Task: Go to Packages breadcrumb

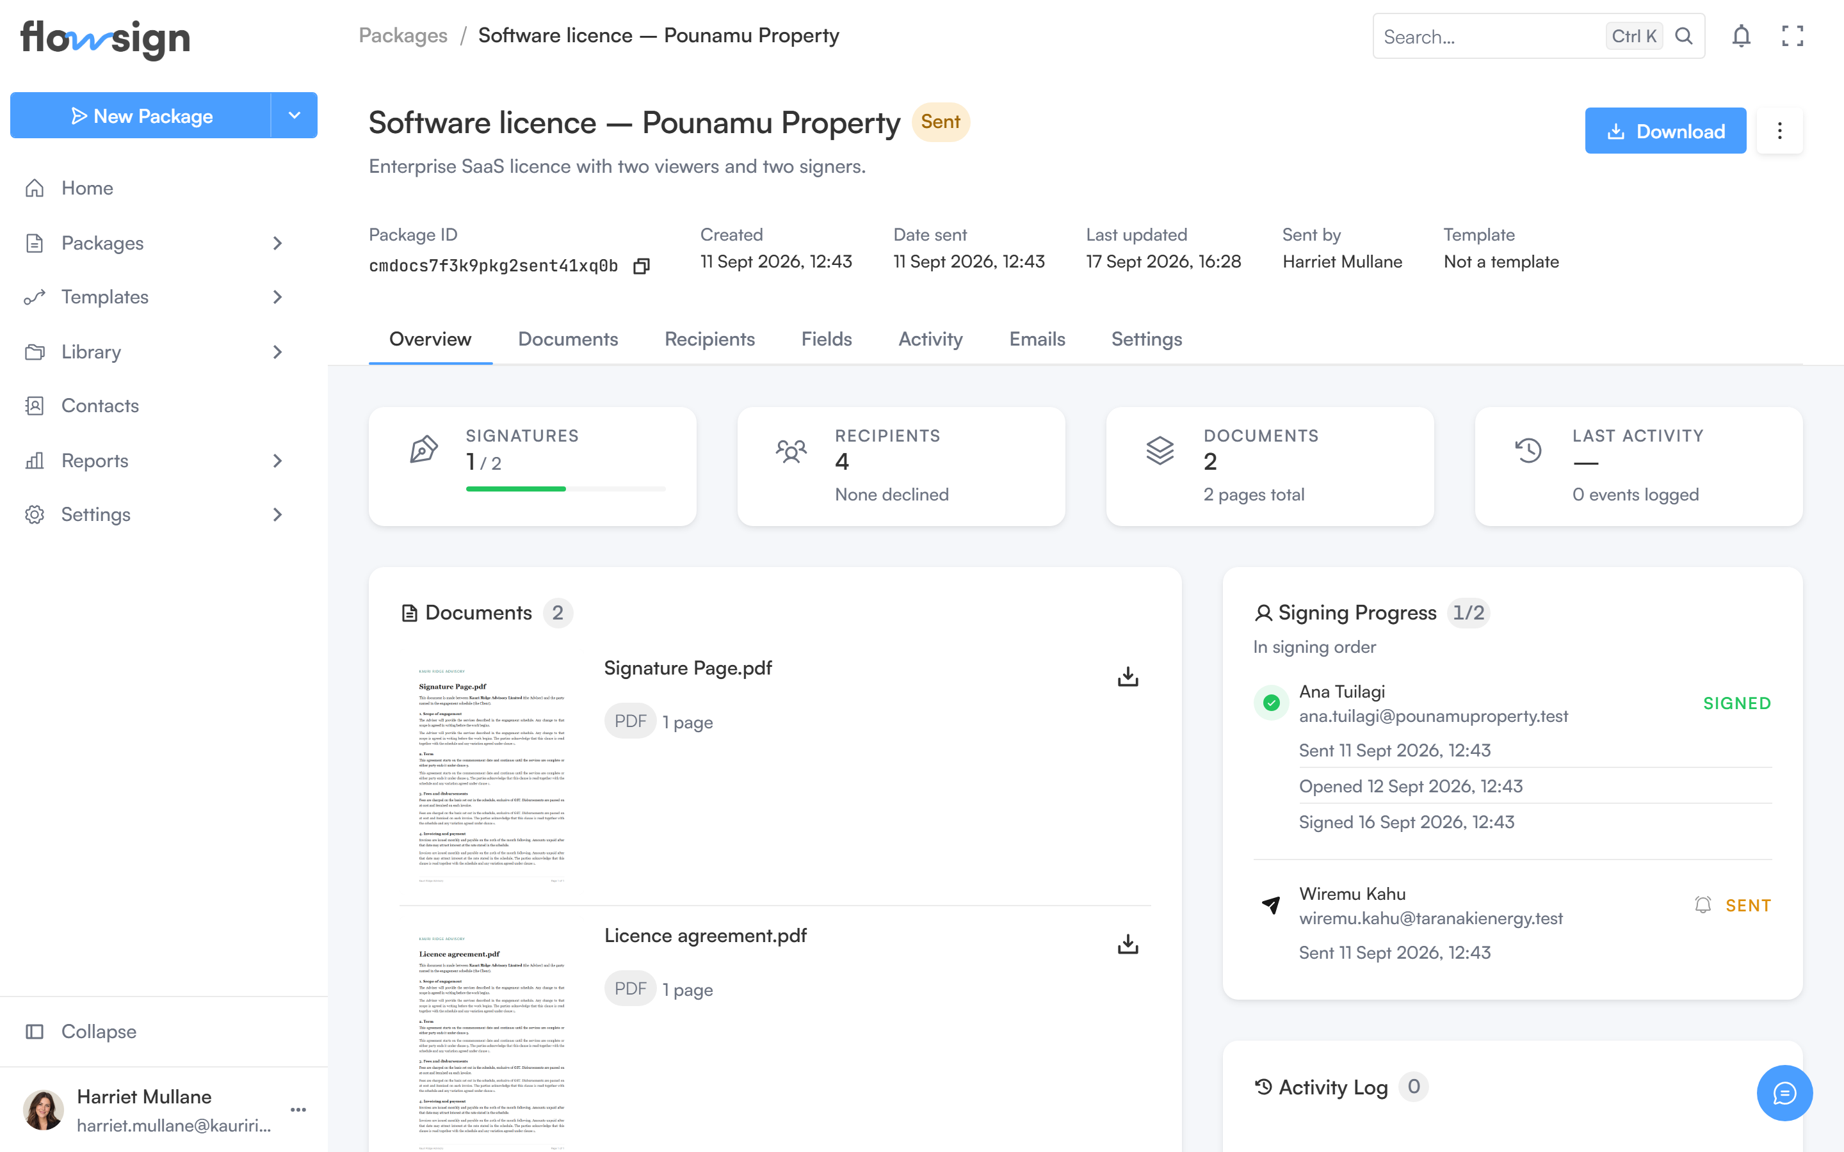Action: [x=403, y=36]
